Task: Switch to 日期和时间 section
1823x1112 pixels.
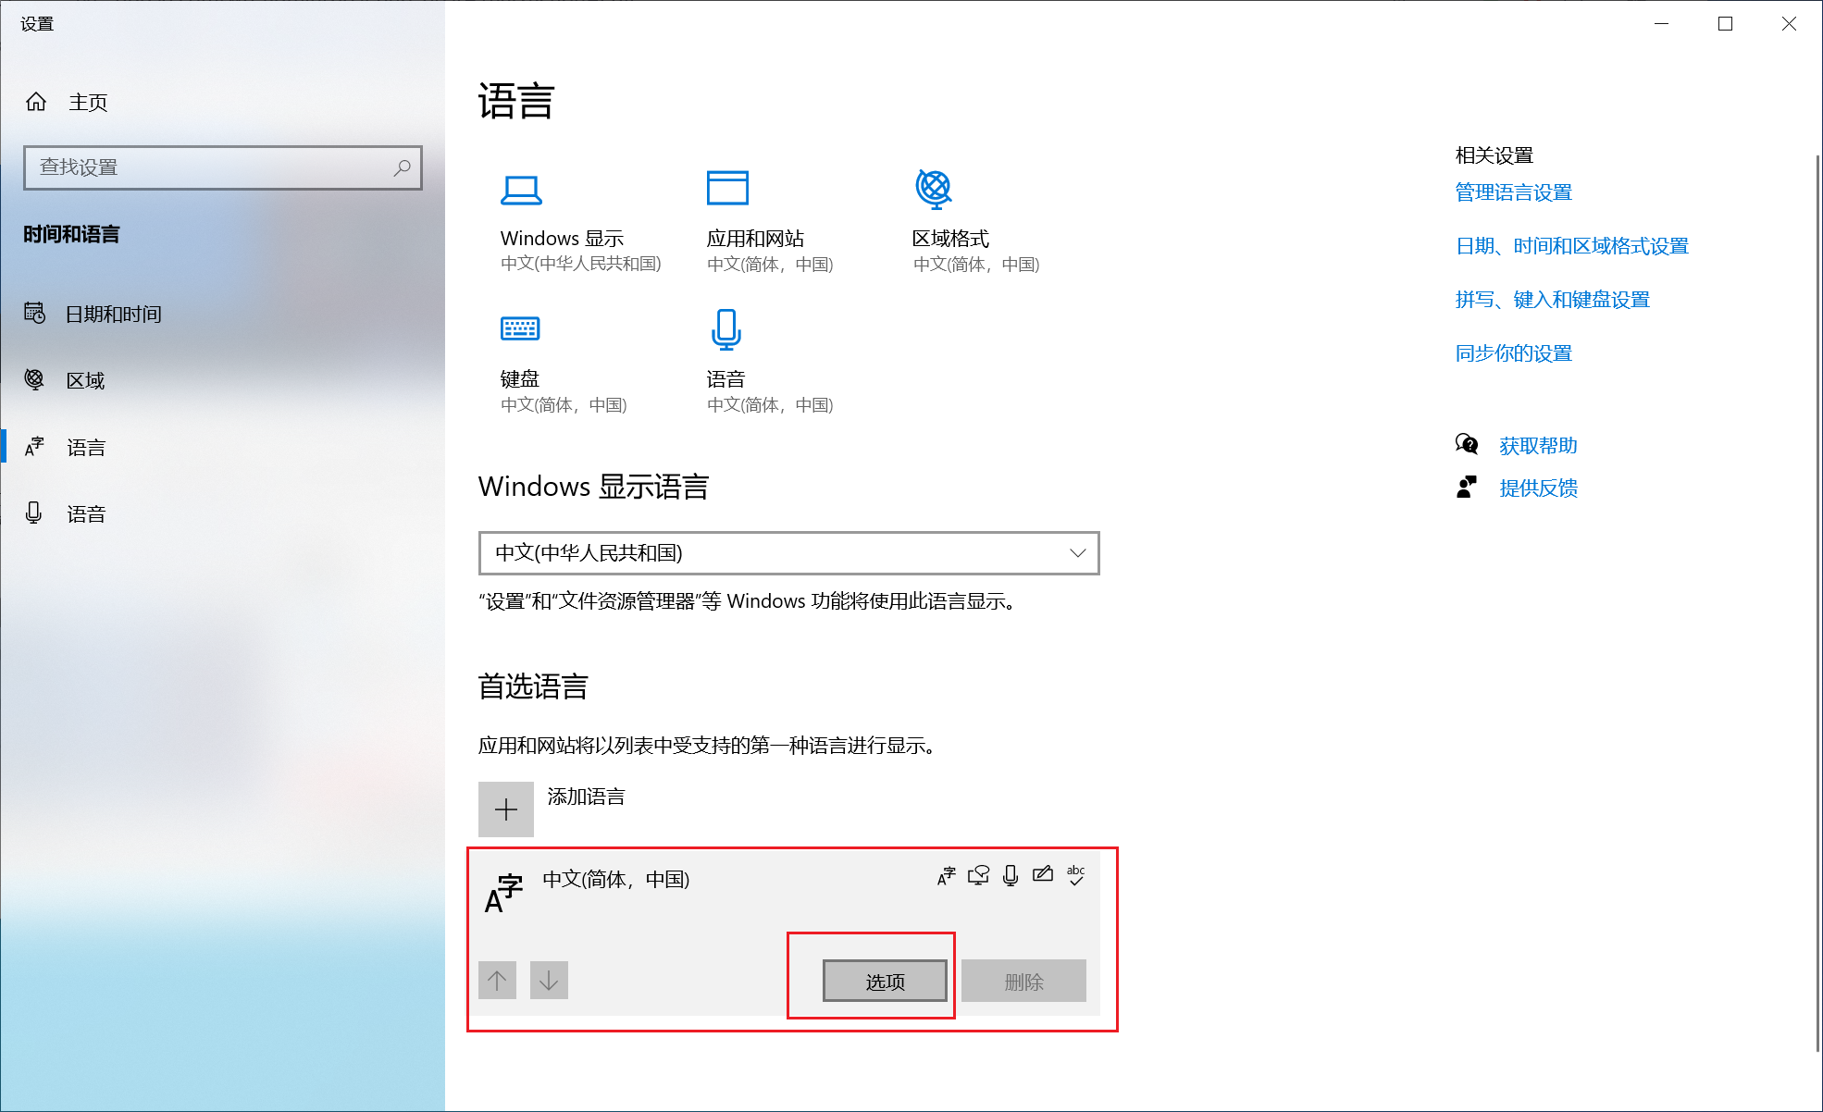Action: coord(113,313)
